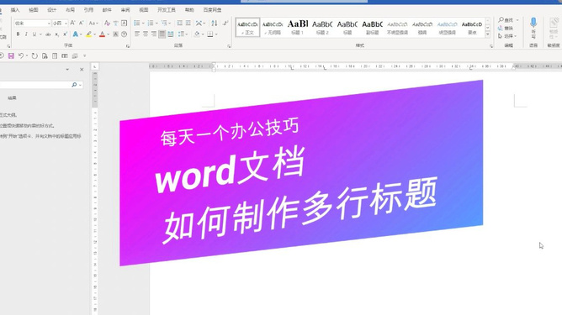Open the Draw tab

(x=34, y=10)
